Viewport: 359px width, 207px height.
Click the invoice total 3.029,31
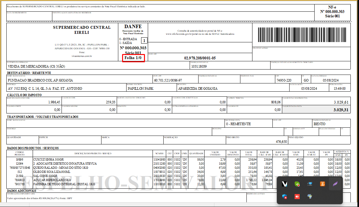341,110
